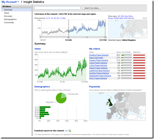Show previous 3m range

click(55, 18)
